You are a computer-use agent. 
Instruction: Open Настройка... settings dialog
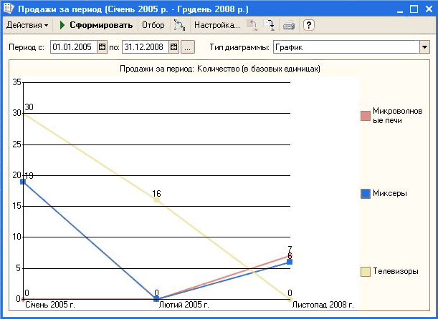217,25
